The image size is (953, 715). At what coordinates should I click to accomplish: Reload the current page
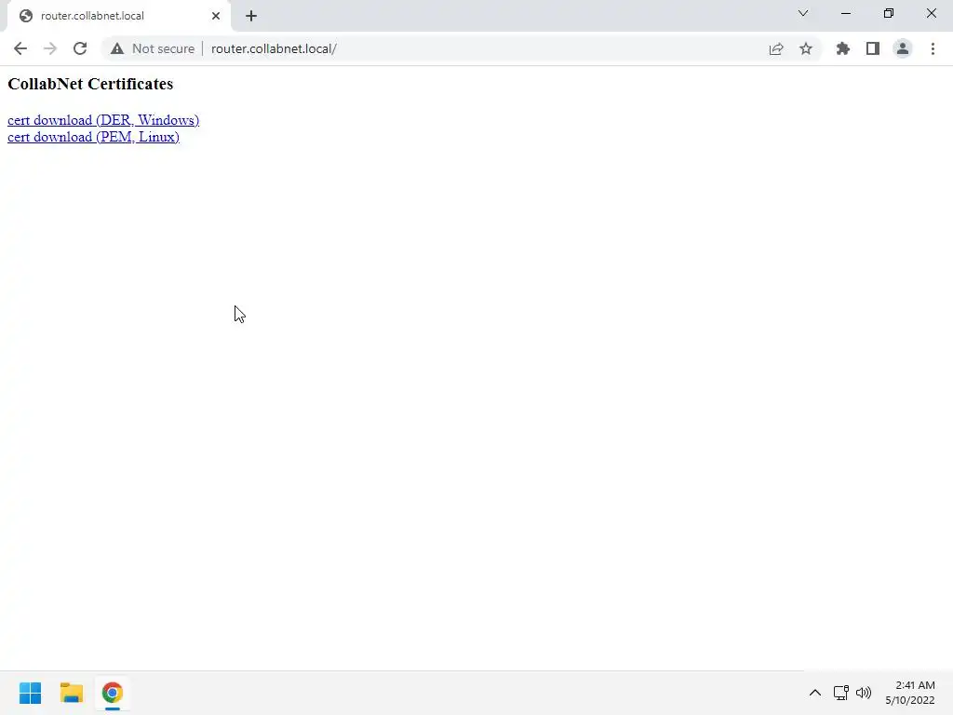pos(80,48)
